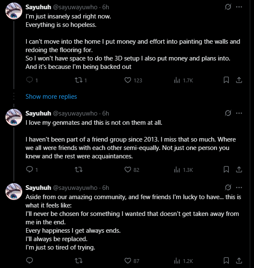Reply to the 'genmates' tweet
254x268 pixels.
pyautogui.click(x=29, y=170)
